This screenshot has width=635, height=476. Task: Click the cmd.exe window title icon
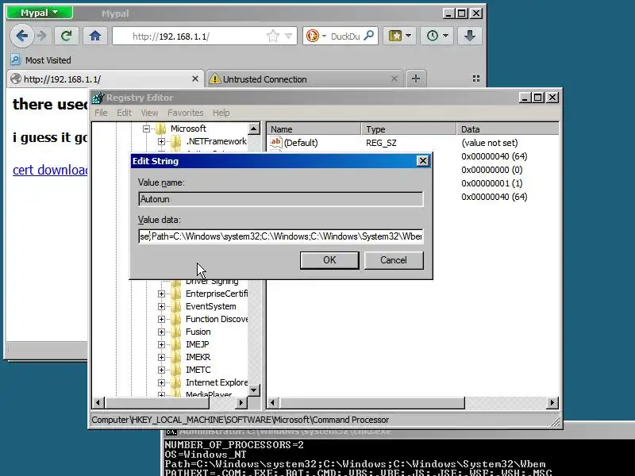tap(171, 432)
